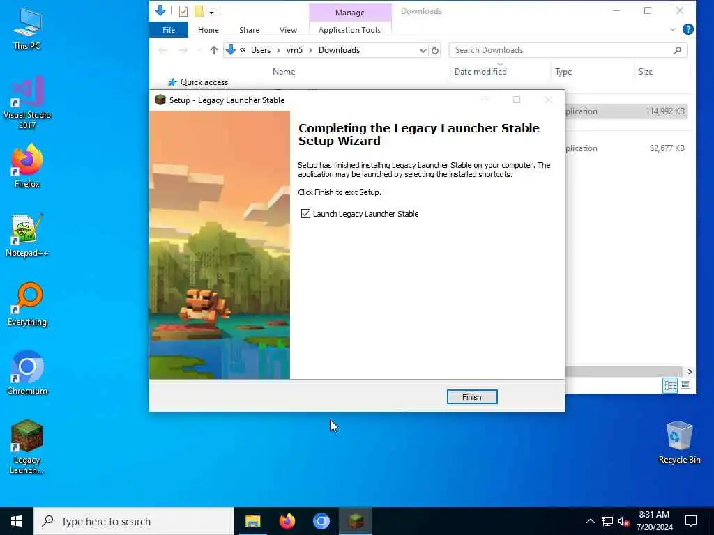
Task: Expand the Explorer ribbon chevron
Action: pos(673,29)
